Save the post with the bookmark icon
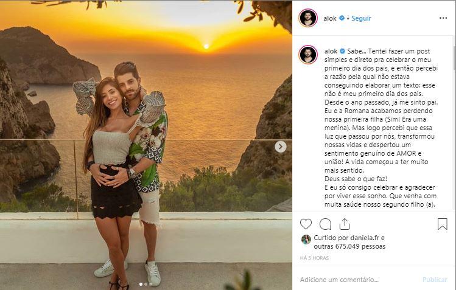 pos(443,224)
